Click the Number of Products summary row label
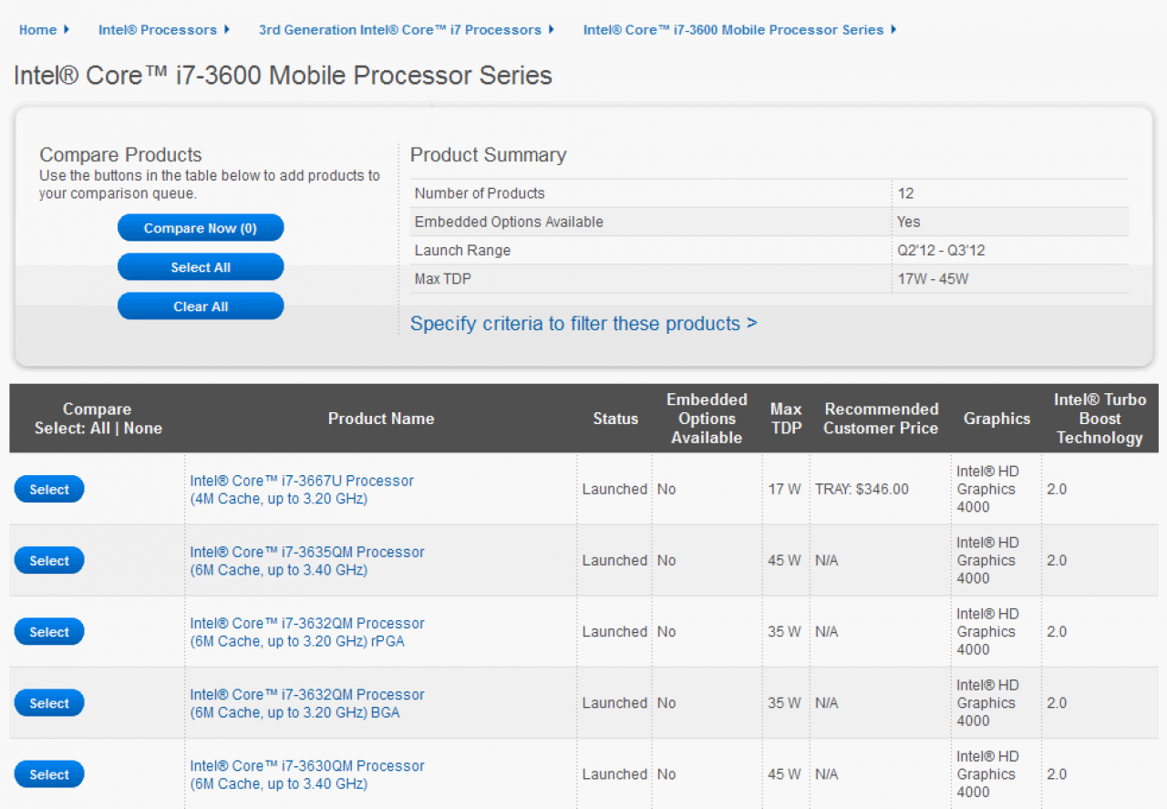Screen dimensions: 1167x809 click(480, 193)
